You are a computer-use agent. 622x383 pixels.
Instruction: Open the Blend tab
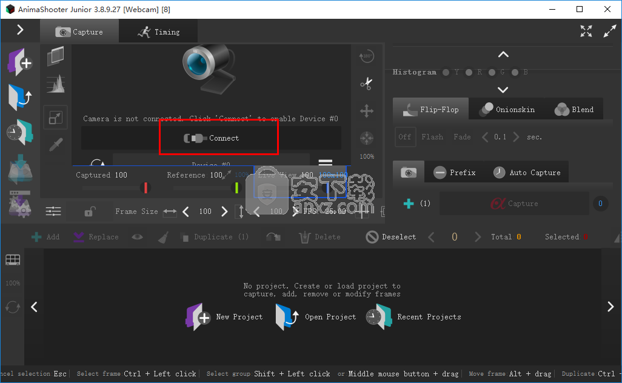[x=574, y=110]
